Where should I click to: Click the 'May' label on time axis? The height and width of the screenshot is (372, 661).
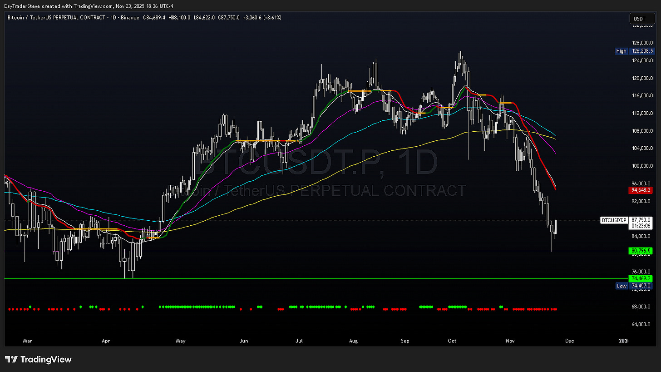click(x=181, y=340)
